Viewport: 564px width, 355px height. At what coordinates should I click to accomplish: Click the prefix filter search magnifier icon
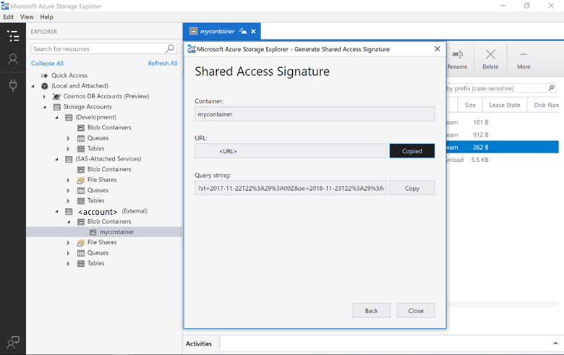(x=551, y=87)
